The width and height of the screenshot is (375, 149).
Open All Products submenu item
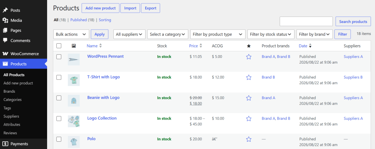(x=14, y=75)
